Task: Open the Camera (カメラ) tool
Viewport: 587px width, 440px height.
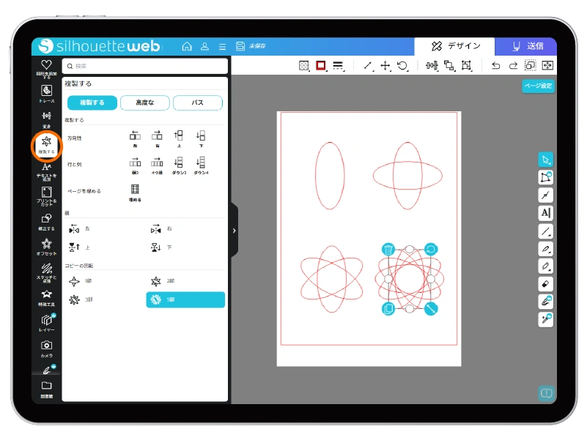Action: pos(46,347)
